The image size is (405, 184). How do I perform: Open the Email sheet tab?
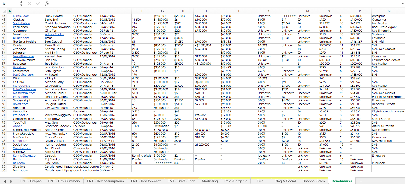coord(261,181)
